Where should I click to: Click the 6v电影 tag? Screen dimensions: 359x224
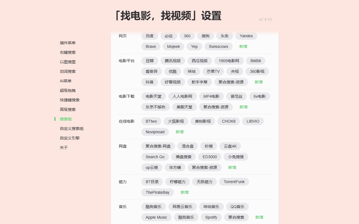[x=260, y=96]
